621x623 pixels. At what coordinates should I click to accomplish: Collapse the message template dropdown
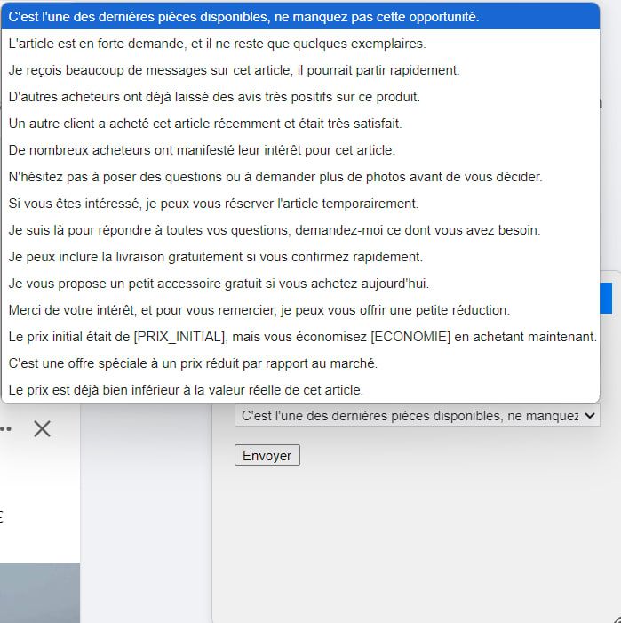418,416
